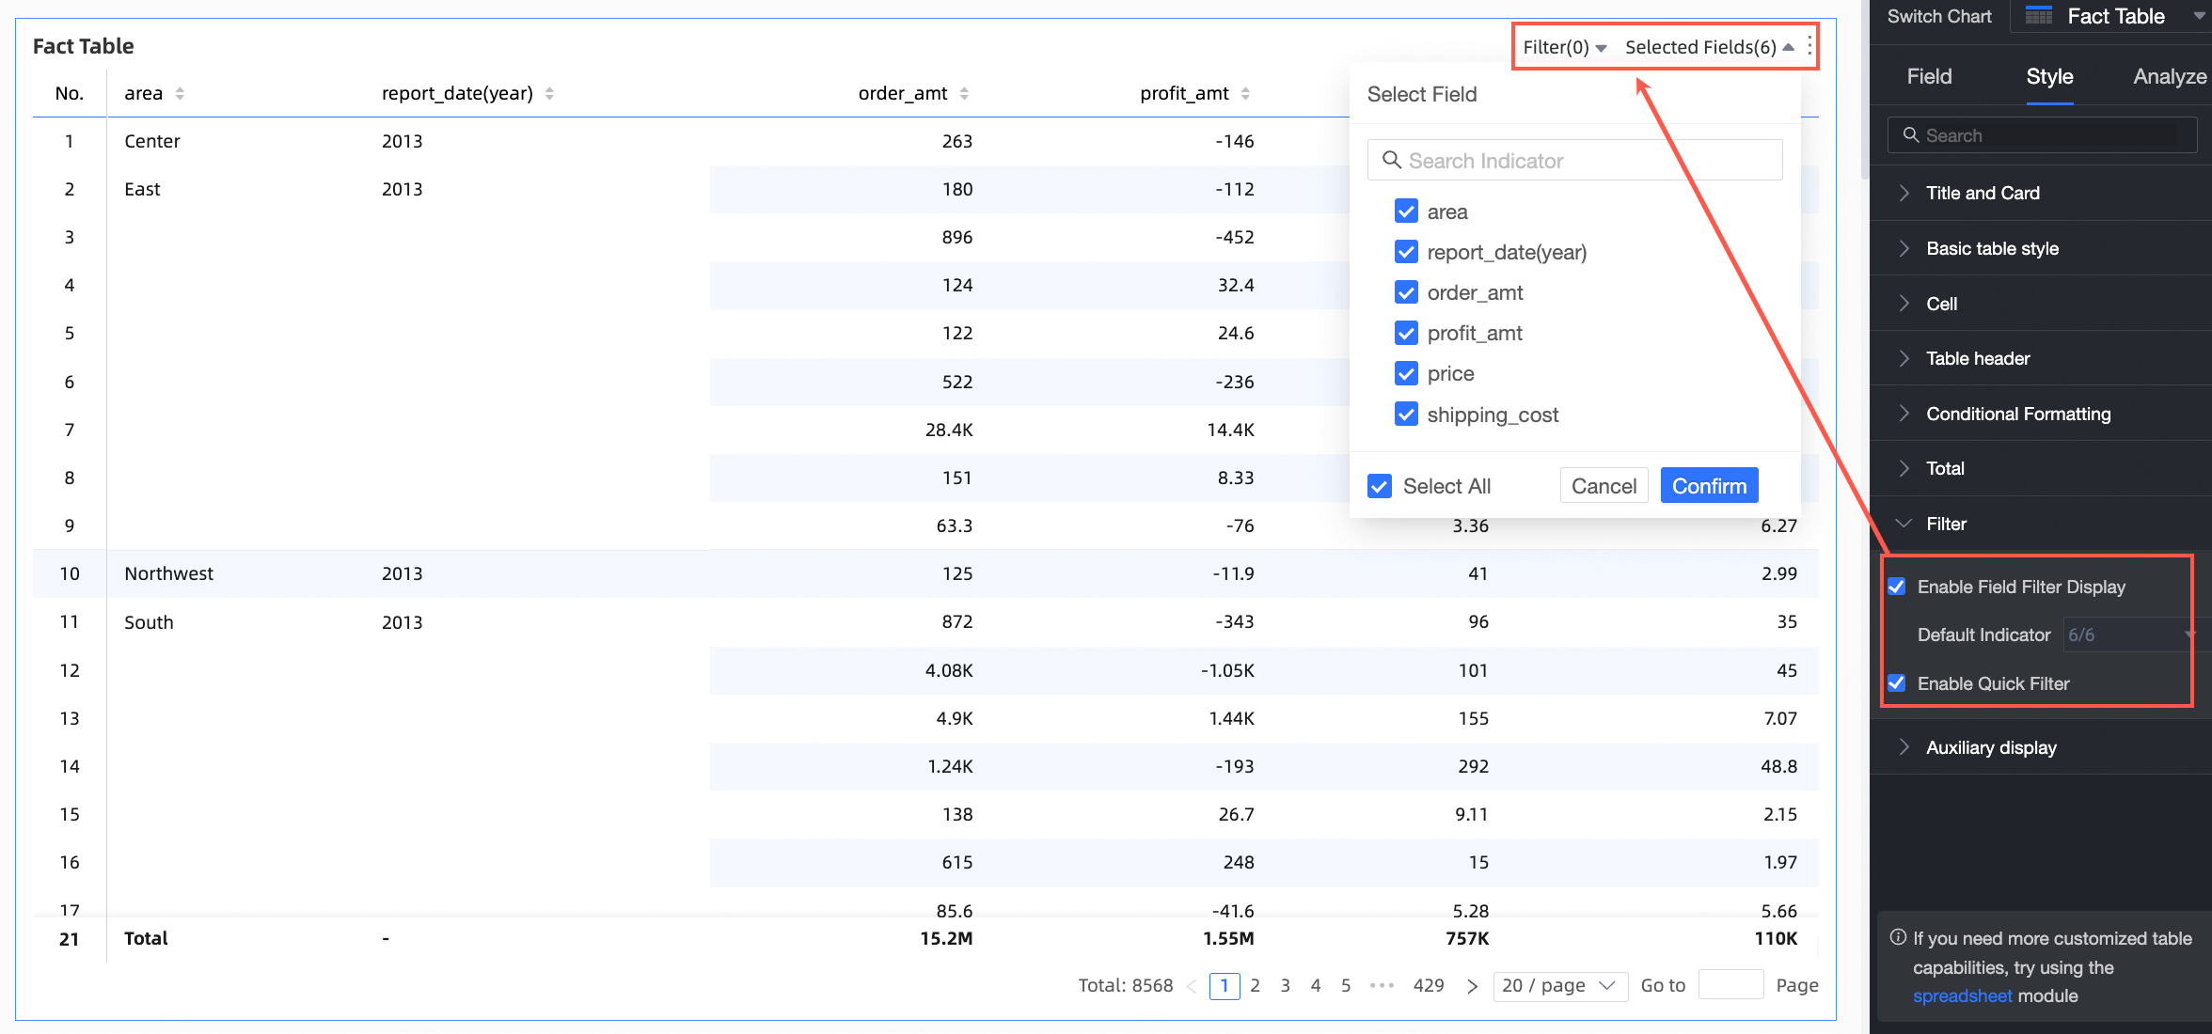The width and height of the screenshot is (2212, 1034).
Task: Sort the order_amt column
Action: (x=964, y=93)
